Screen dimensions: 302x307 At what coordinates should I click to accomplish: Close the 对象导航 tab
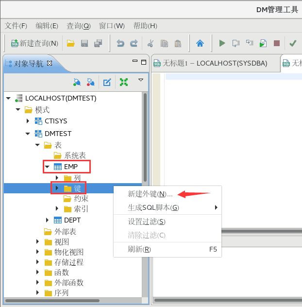[50, 63]
